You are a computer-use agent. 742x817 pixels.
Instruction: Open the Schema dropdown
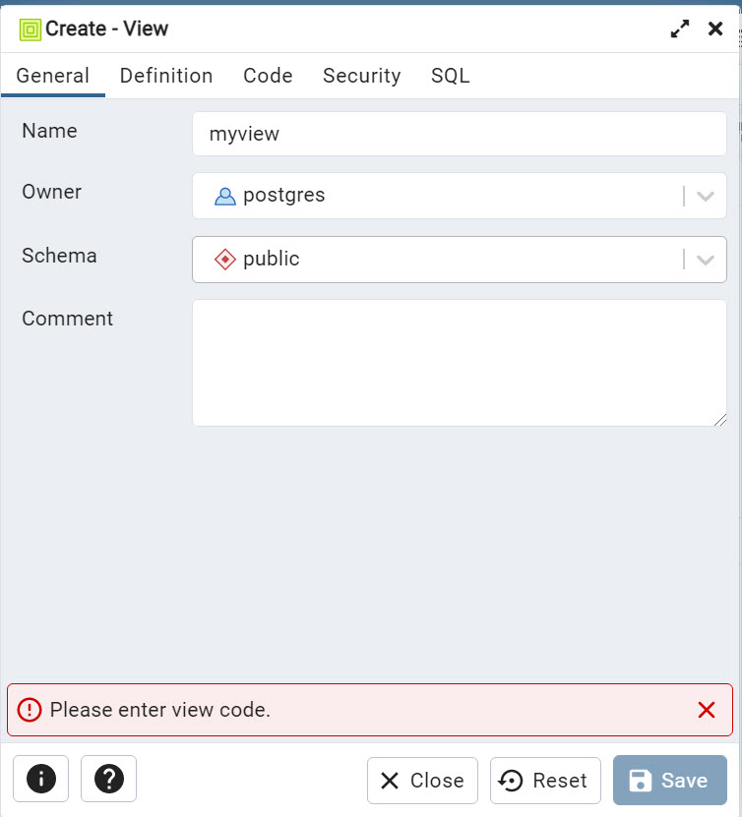pyautogui.click(x=705, y=259)
